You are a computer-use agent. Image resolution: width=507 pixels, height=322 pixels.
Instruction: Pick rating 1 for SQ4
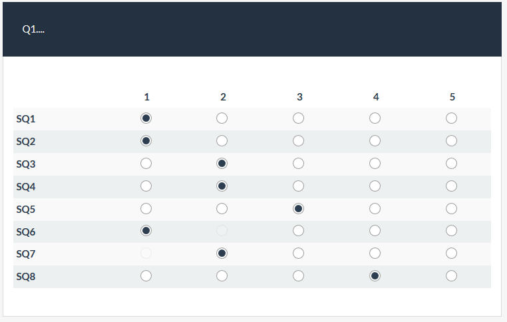tap(146, 186)
